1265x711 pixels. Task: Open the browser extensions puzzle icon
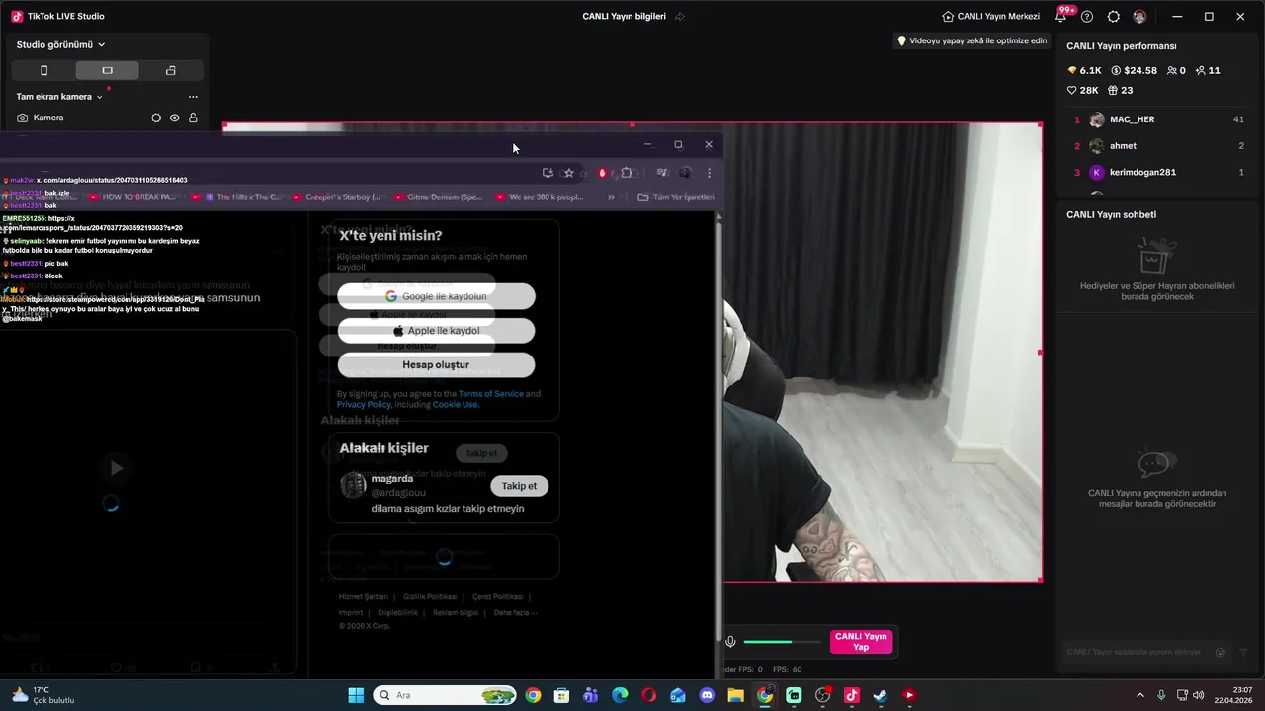627,173
